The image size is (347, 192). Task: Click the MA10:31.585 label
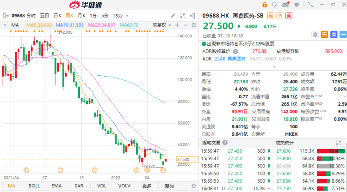(70, 25)
